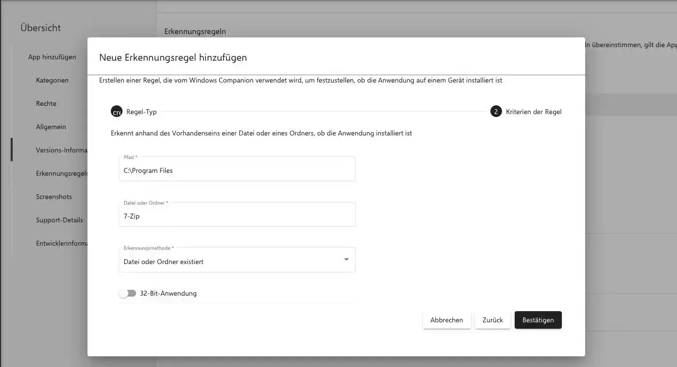
Task: Select Entwicklerinformationen sidebar entry
Action: [61, 243]
